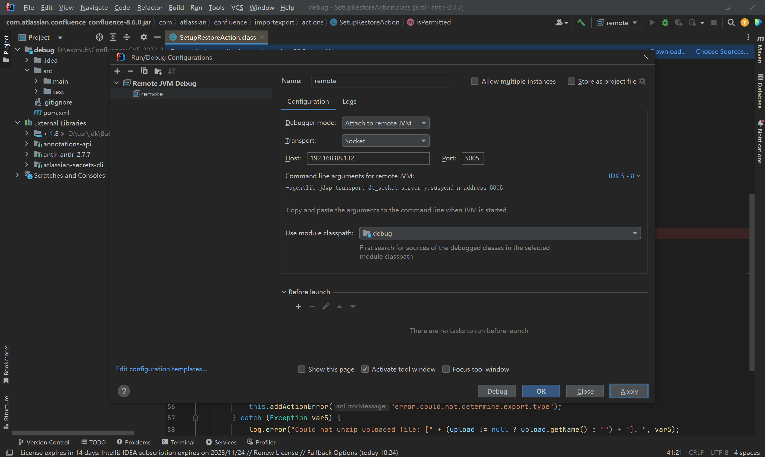Hide the Project panel

157,37
